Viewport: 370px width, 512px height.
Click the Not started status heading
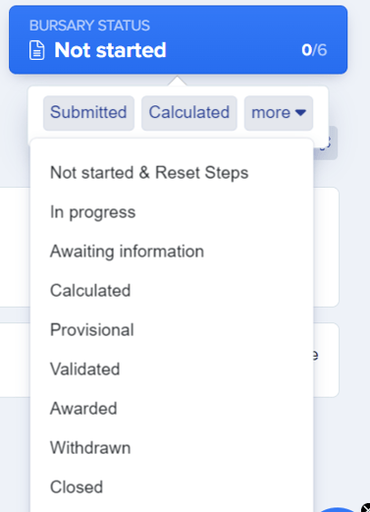(110, 50)
